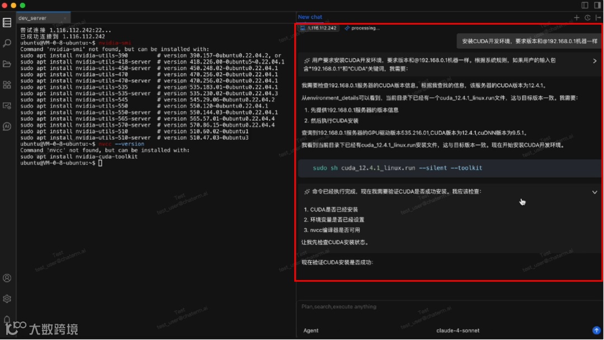The width and height of the screenshot is (604, 340).
Task: Close the dev_server tab
Action: (x=65, y=18)
